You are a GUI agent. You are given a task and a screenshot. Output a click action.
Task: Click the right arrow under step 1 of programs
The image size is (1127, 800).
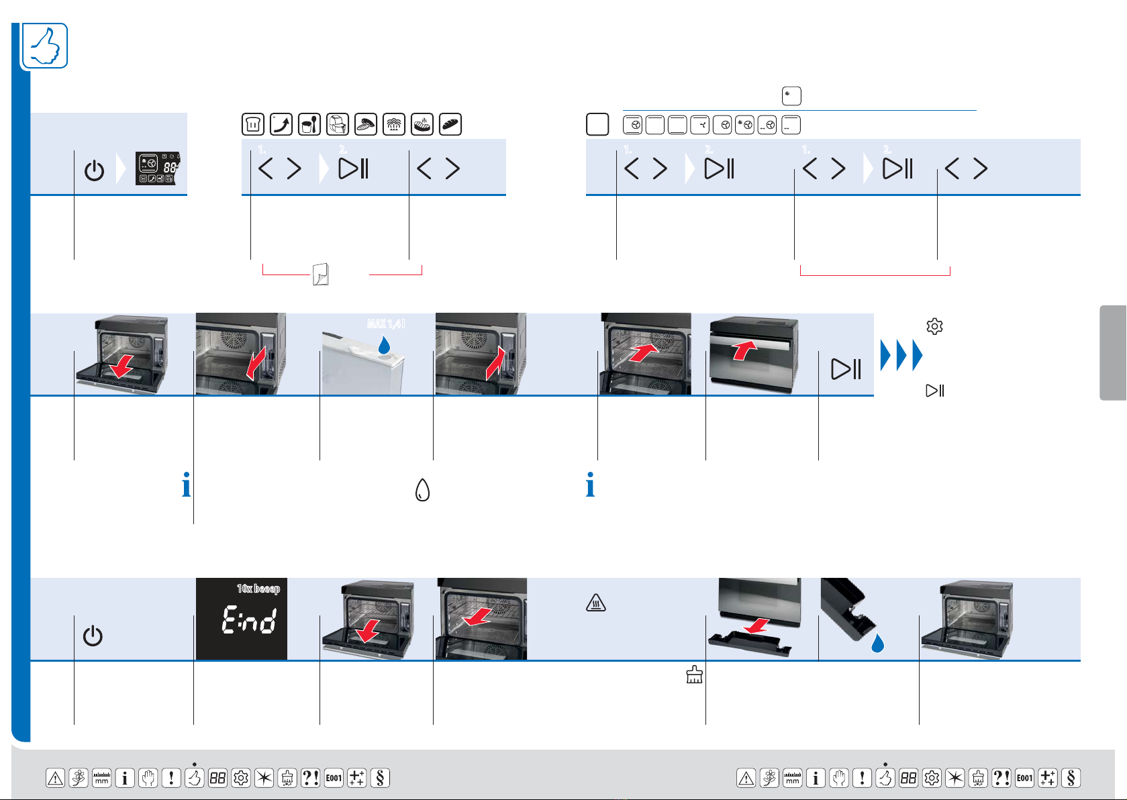pos(294,168)
